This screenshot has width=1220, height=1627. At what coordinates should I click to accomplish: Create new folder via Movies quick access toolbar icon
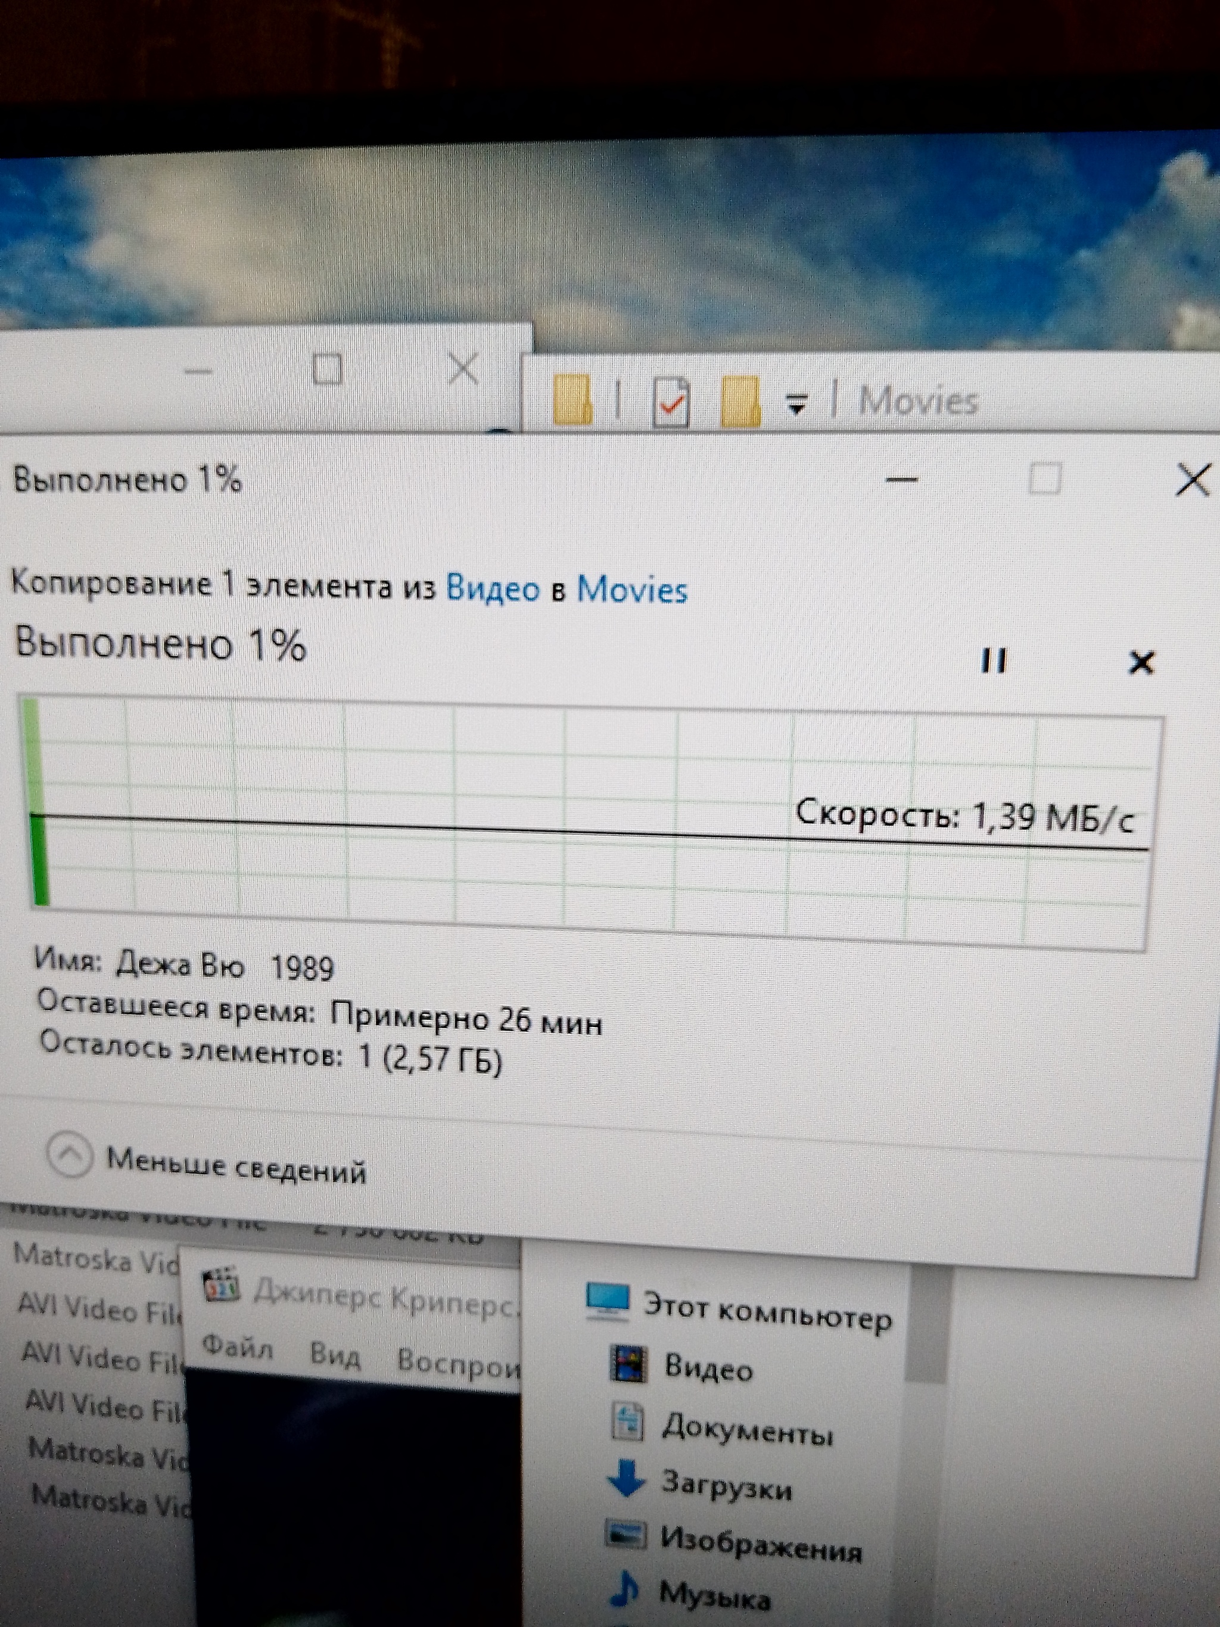(x=740, y=402)
